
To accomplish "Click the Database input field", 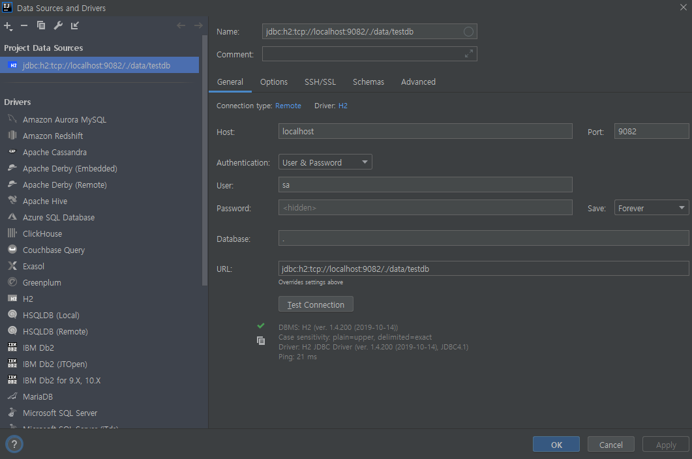I will point(483,239).
